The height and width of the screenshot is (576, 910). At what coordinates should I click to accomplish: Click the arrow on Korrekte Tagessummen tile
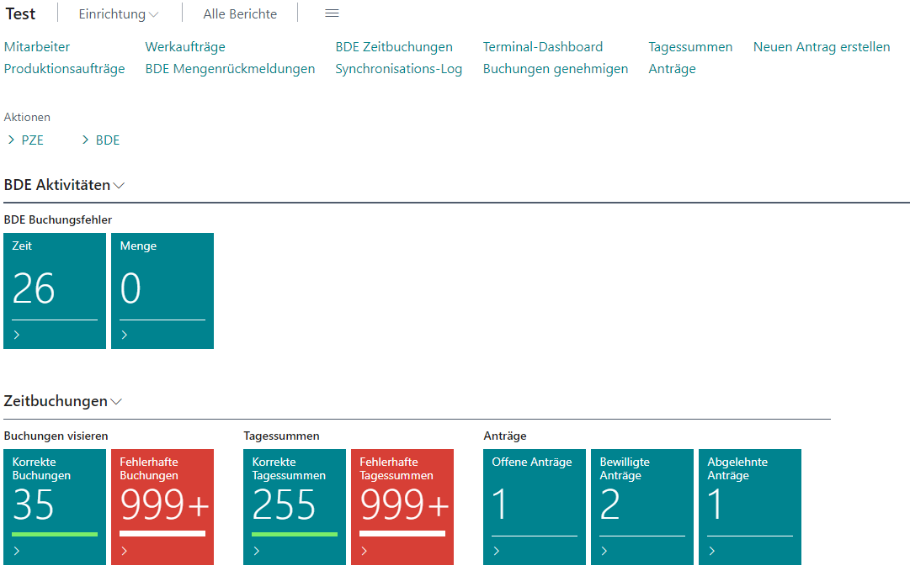click(x=257, y=551)
